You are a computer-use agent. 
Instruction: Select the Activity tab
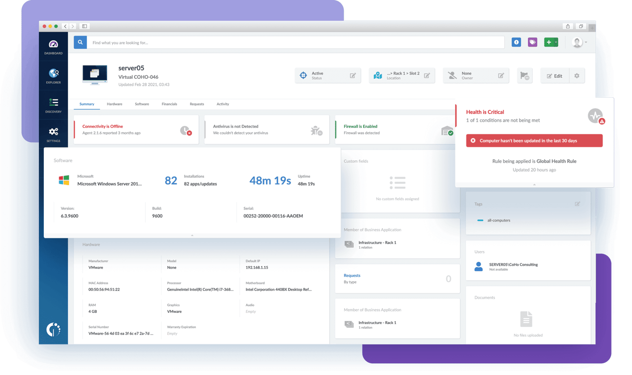[223, 104]
